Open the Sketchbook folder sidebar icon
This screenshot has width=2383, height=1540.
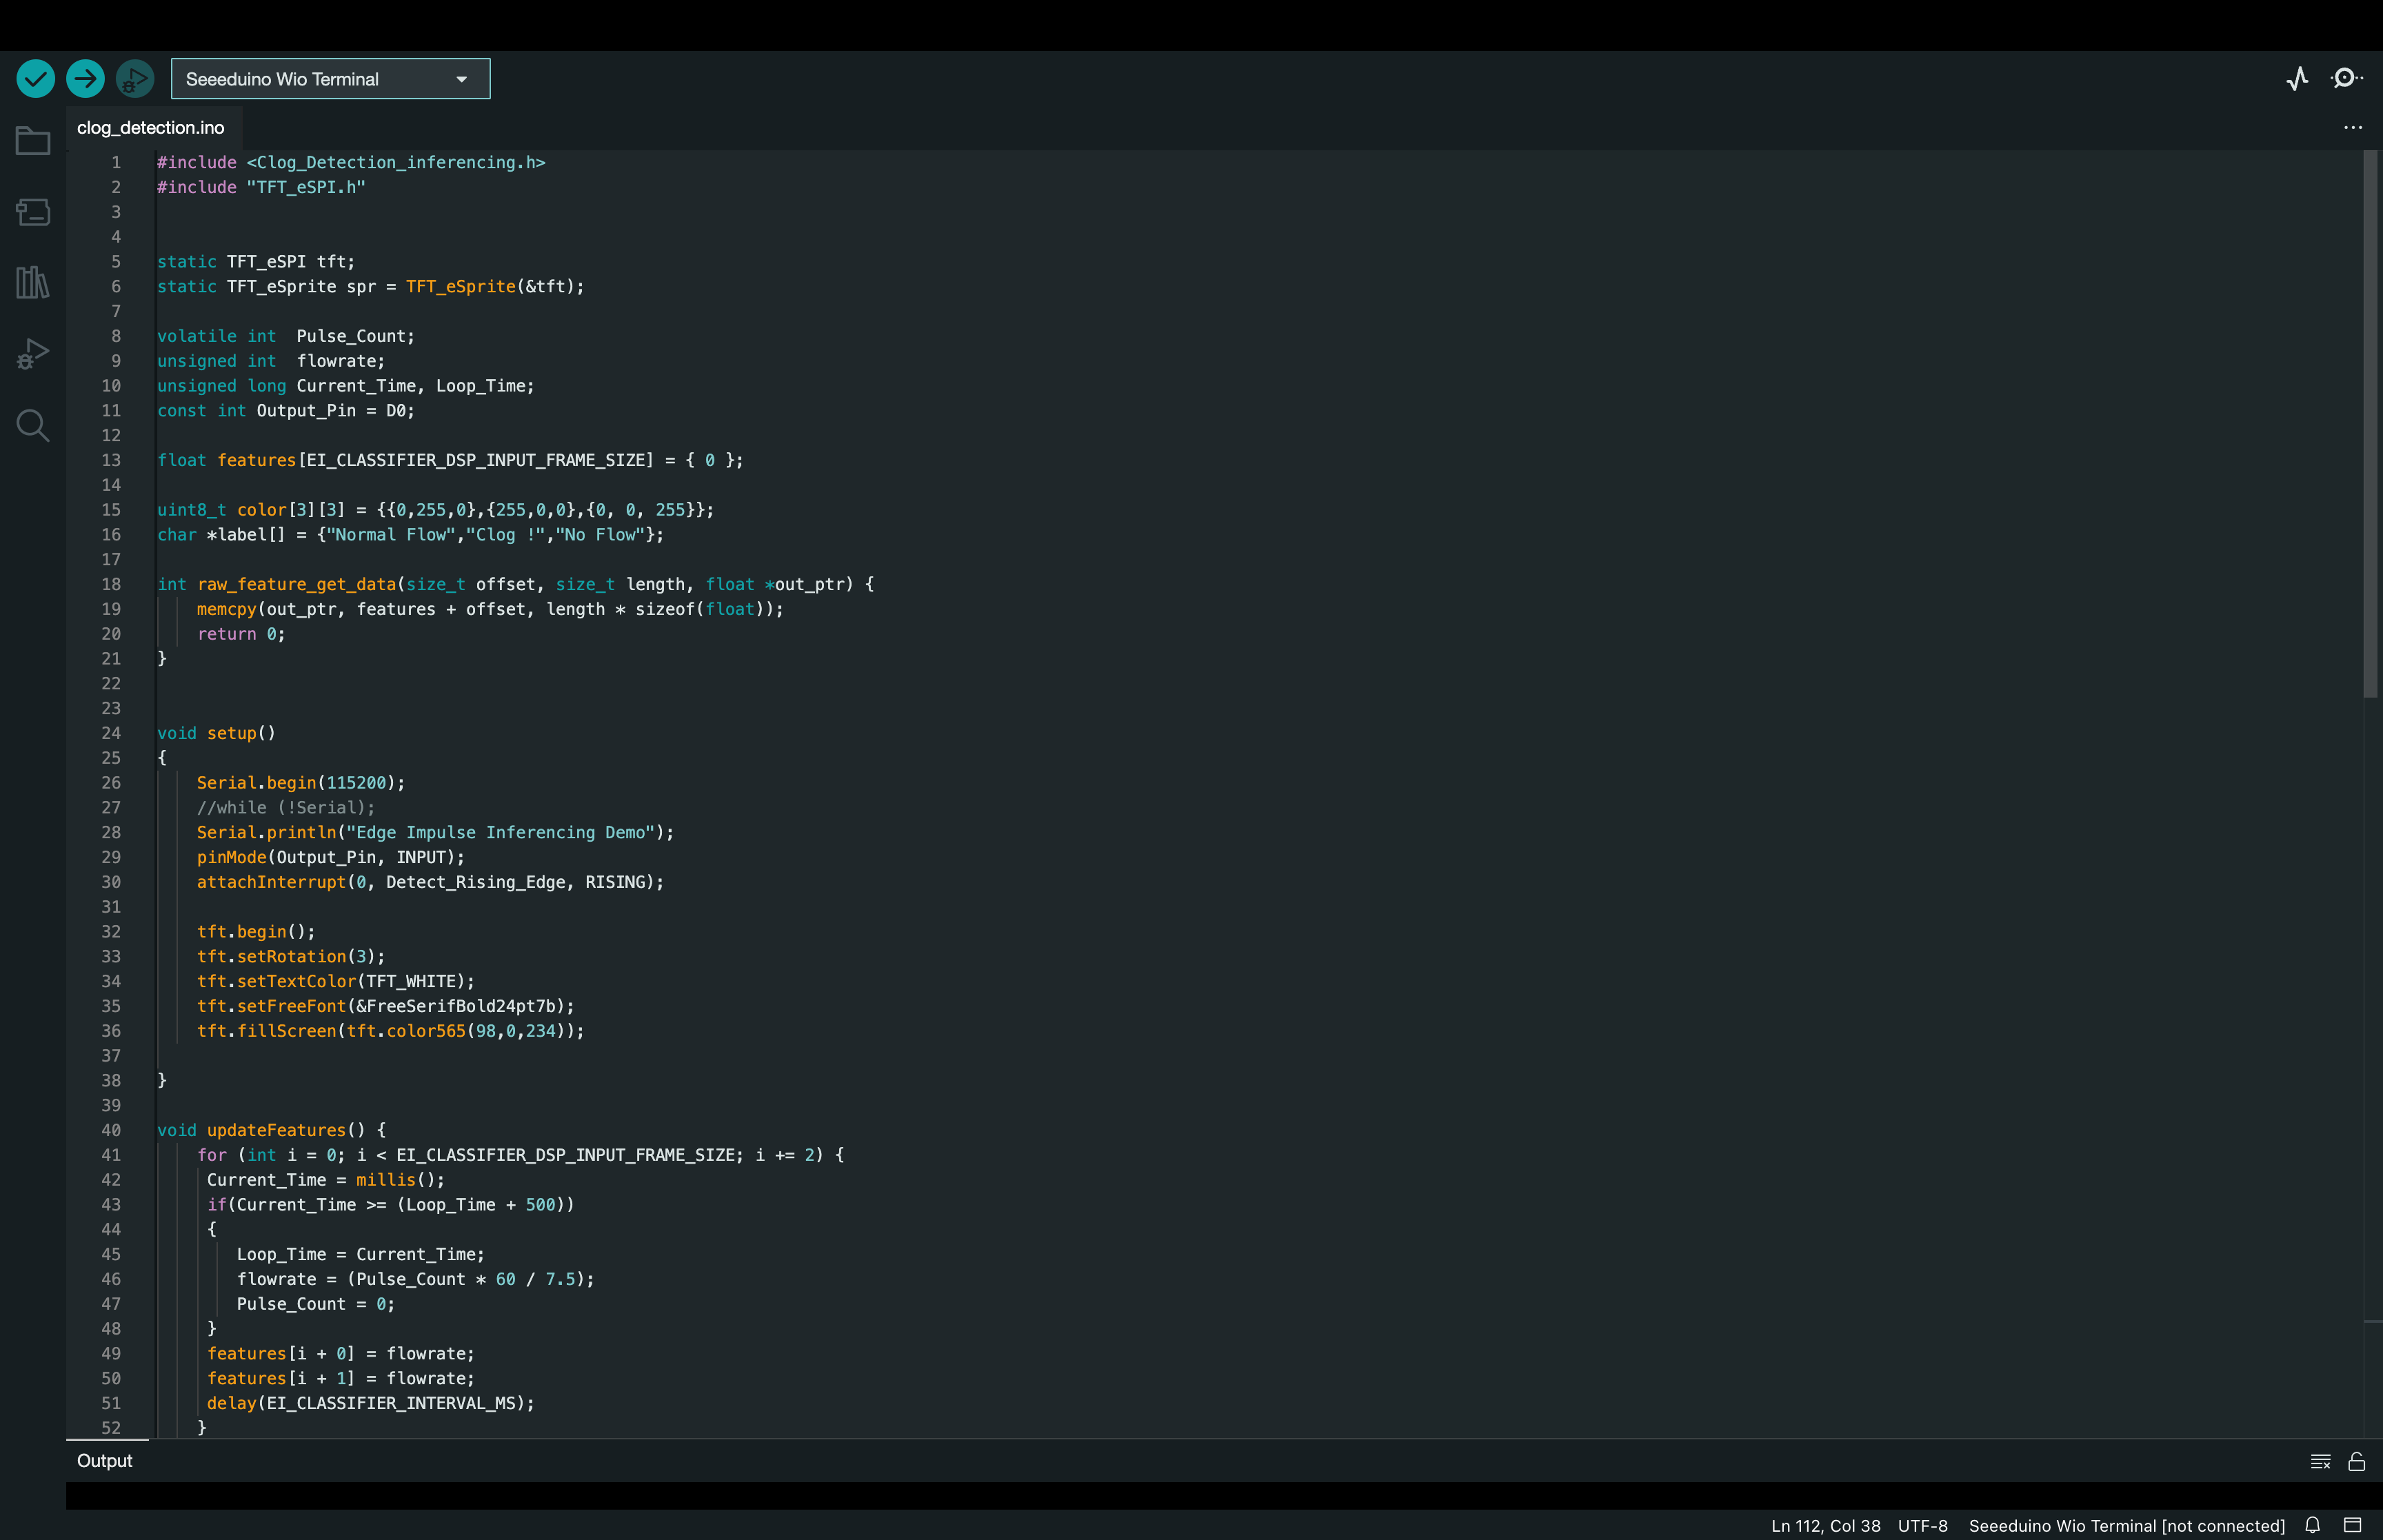[x=33, y=141]
